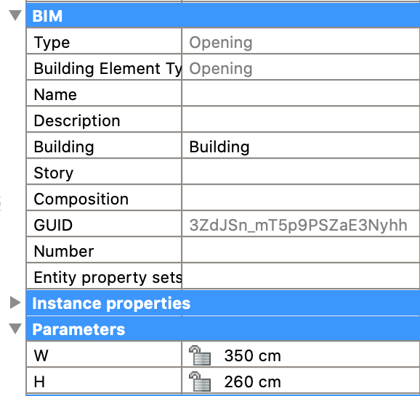Open the Entity property sets value cell

tap(301, 277)
